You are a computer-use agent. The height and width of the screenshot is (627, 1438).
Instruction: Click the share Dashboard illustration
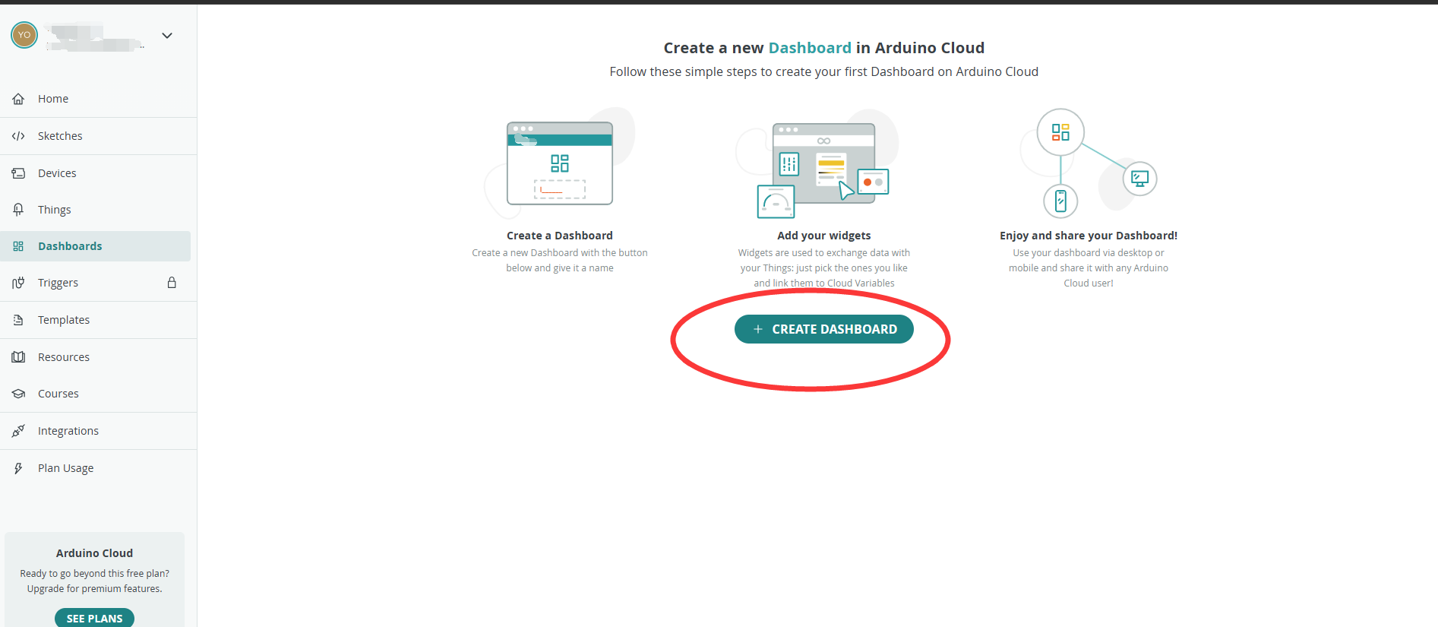1089,163
